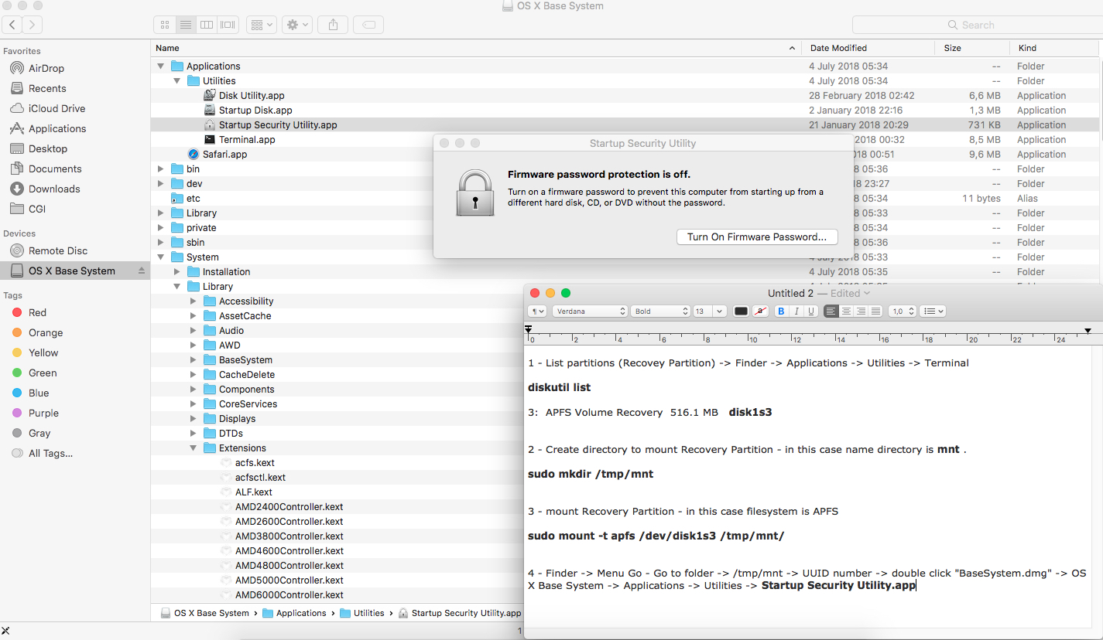Switch Finder to list view
The image size is (1103, 640).
[x=186, y=25]
